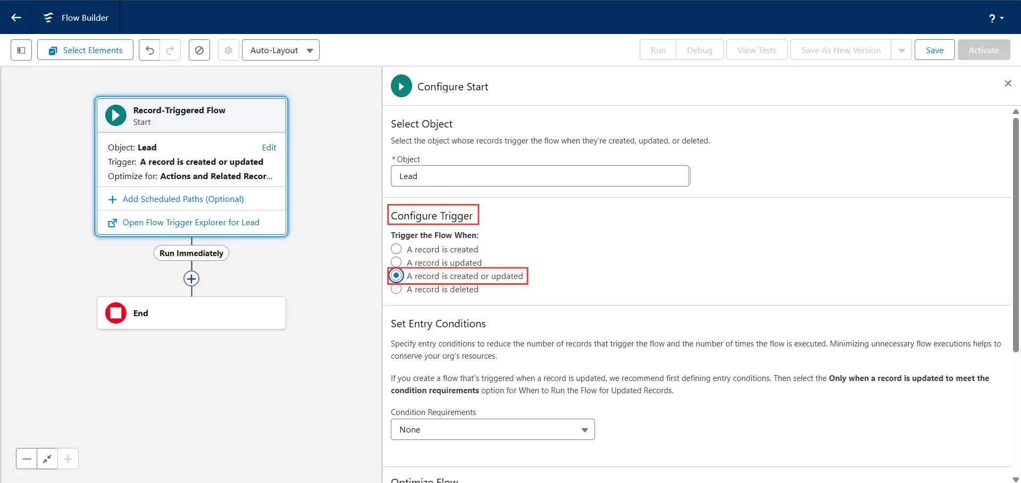Click the panel vertical scrollbar thumb

pos(1016,234)
